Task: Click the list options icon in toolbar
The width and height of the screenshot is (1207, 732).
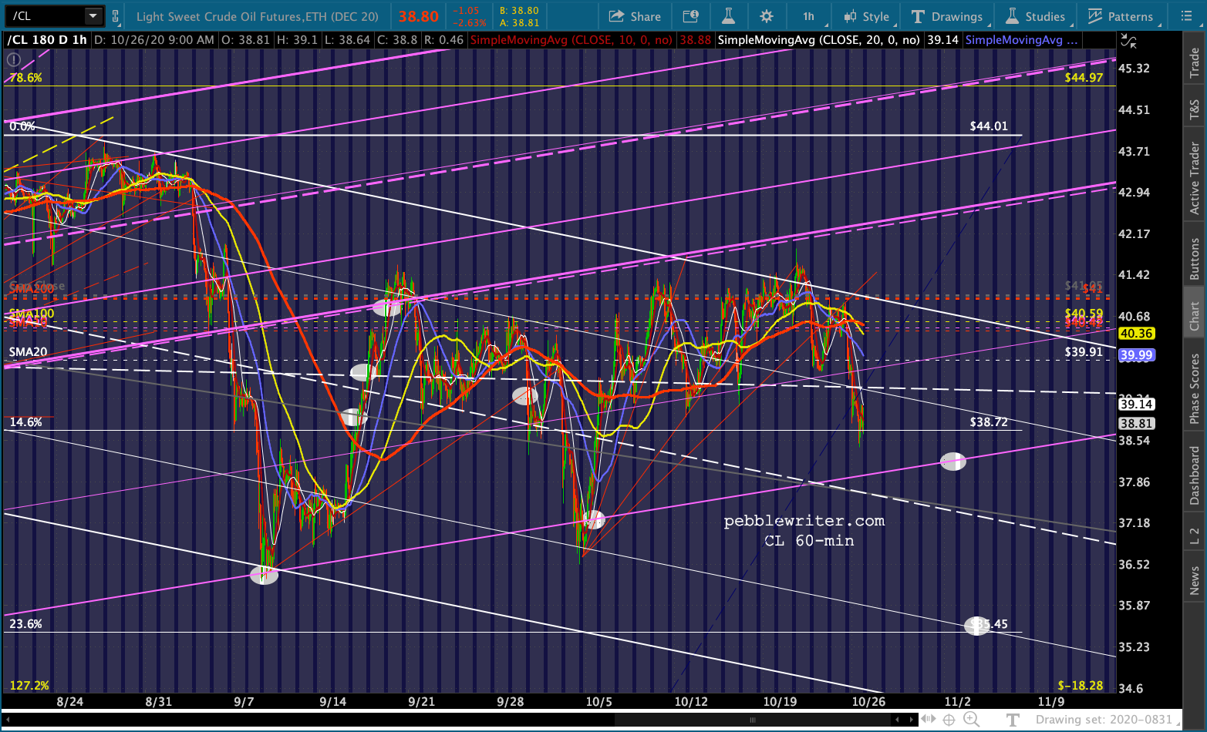Action: [1186, 16]
